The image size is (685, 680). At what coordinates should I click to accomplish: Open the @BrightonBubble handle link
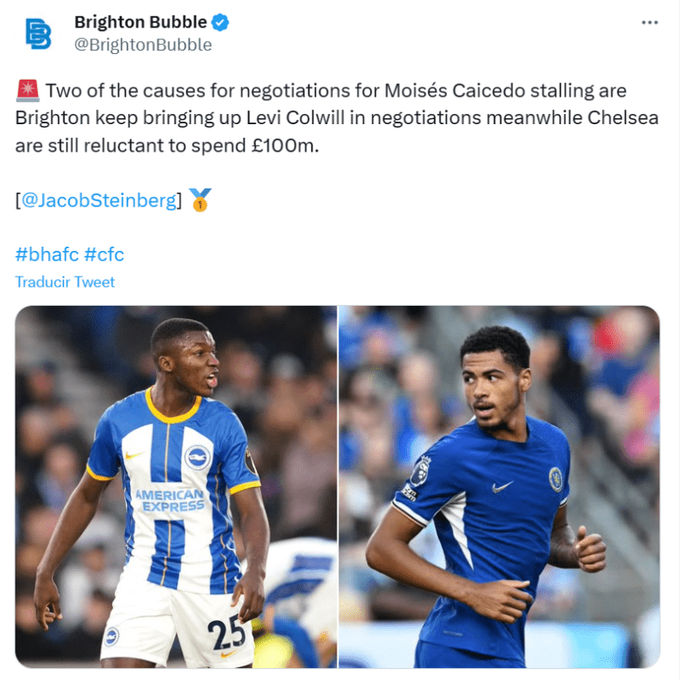(x=143, y=45)
